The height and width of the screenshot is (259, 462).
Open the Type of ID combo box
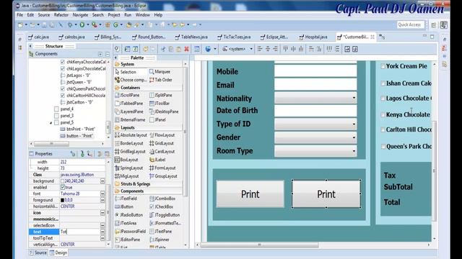[315, 124]
